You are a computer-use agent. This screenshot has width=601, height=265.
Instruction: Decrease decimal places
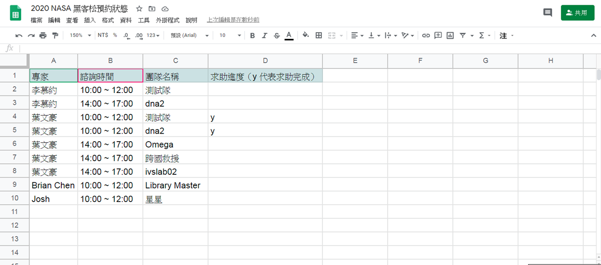tap(126, 36)
